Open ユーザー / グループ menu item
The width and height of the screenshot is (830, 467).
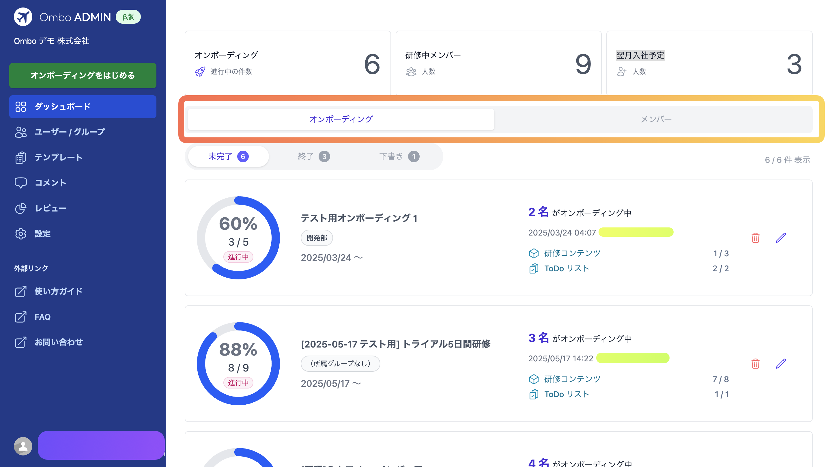[83, 132]
